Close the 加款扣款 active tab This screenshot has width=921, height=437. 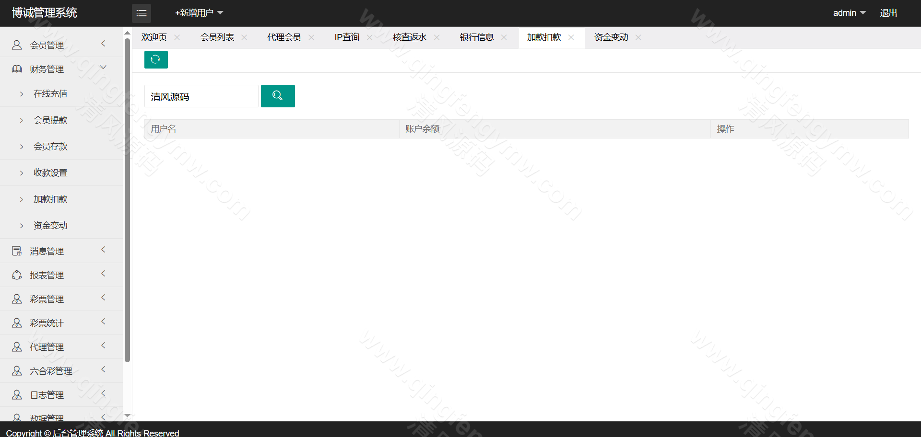[571, 37]
